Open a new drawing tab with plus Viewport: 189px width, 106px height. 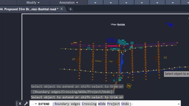tap(71, 9)
